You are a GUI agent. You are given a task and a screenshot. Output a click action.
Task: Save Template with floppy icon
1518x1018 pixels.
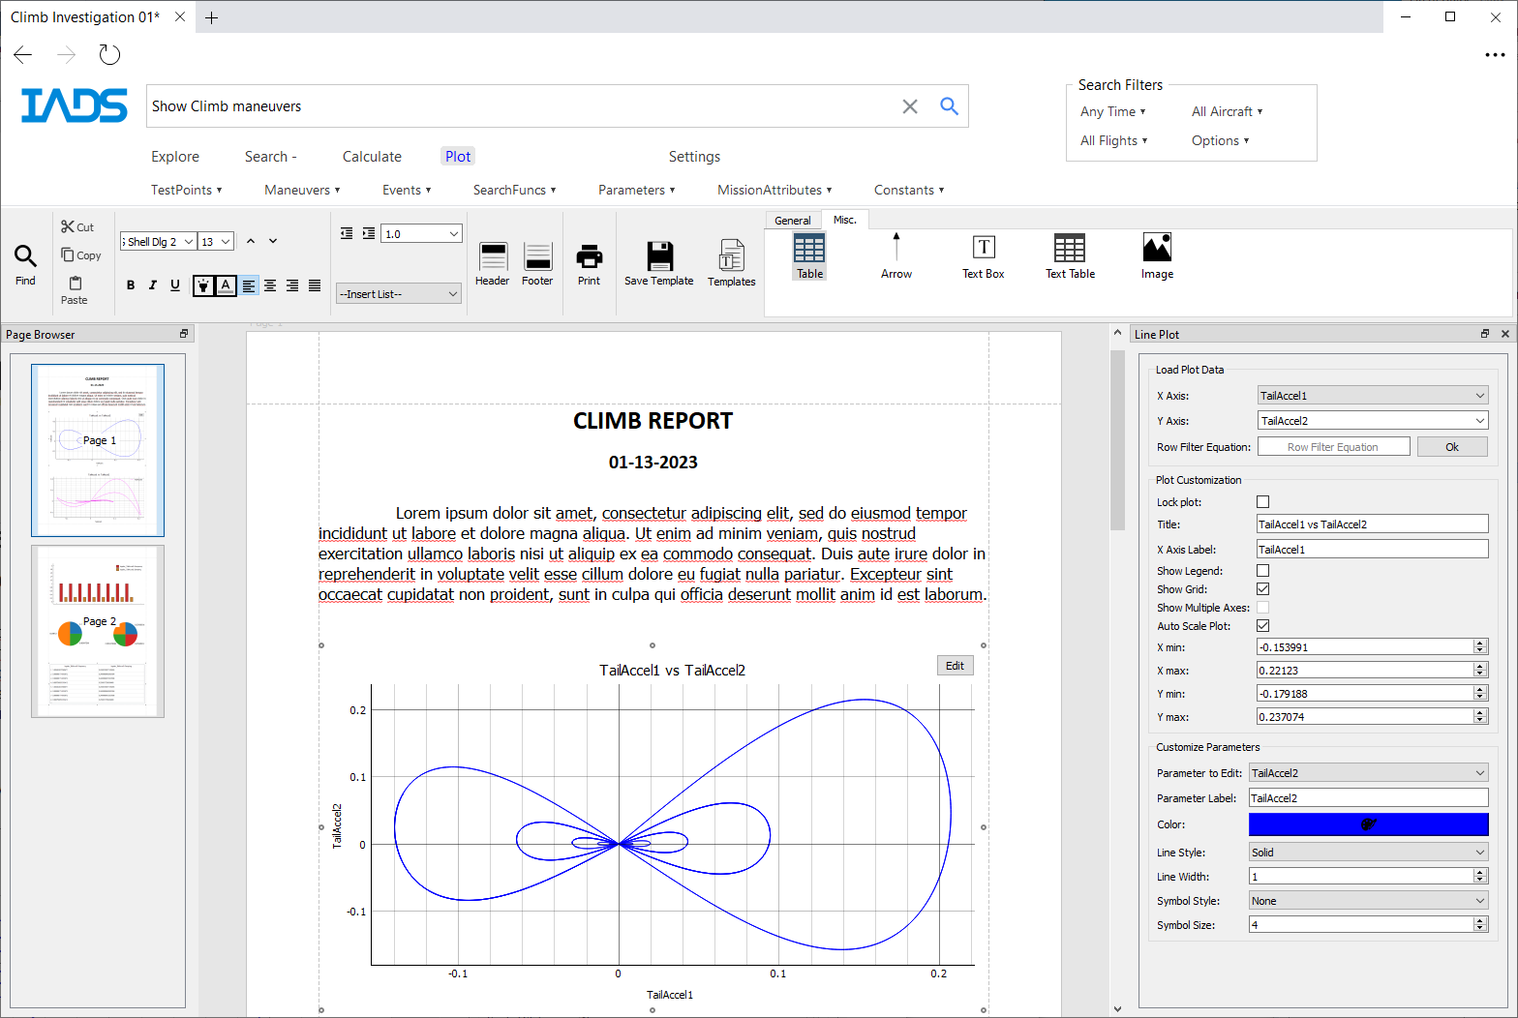tap(659, 264)
